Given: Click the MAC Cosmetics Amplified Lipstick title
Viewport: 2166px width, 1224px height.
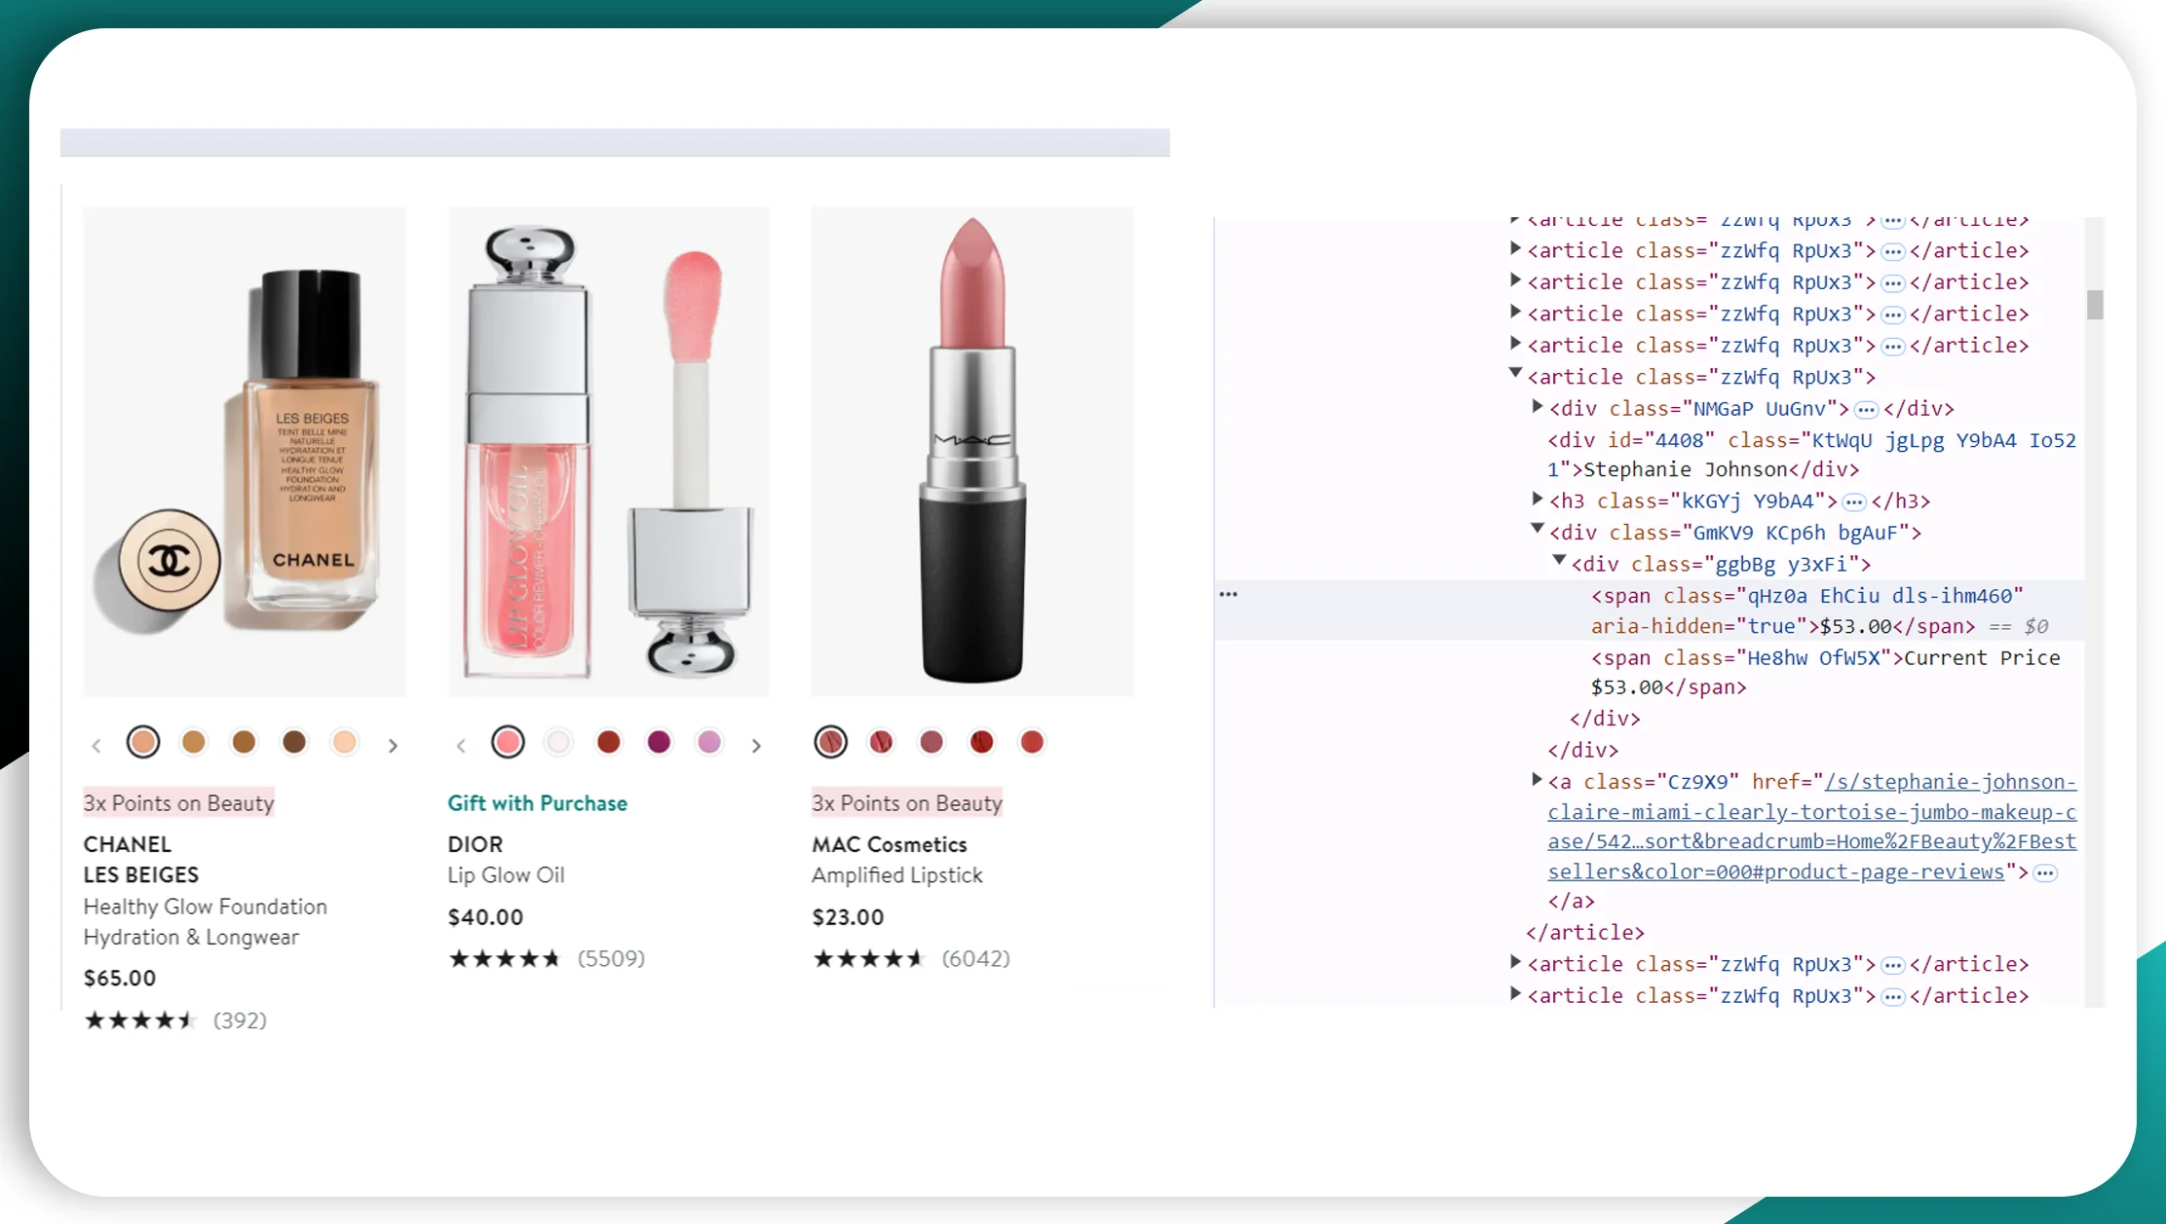Looking at the screenshot, I should coord(897,859).
